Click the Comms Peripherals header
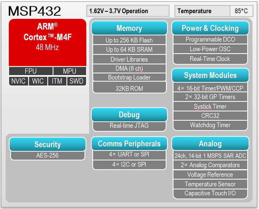The image size is (259, 209). click(x=129, y=143)
